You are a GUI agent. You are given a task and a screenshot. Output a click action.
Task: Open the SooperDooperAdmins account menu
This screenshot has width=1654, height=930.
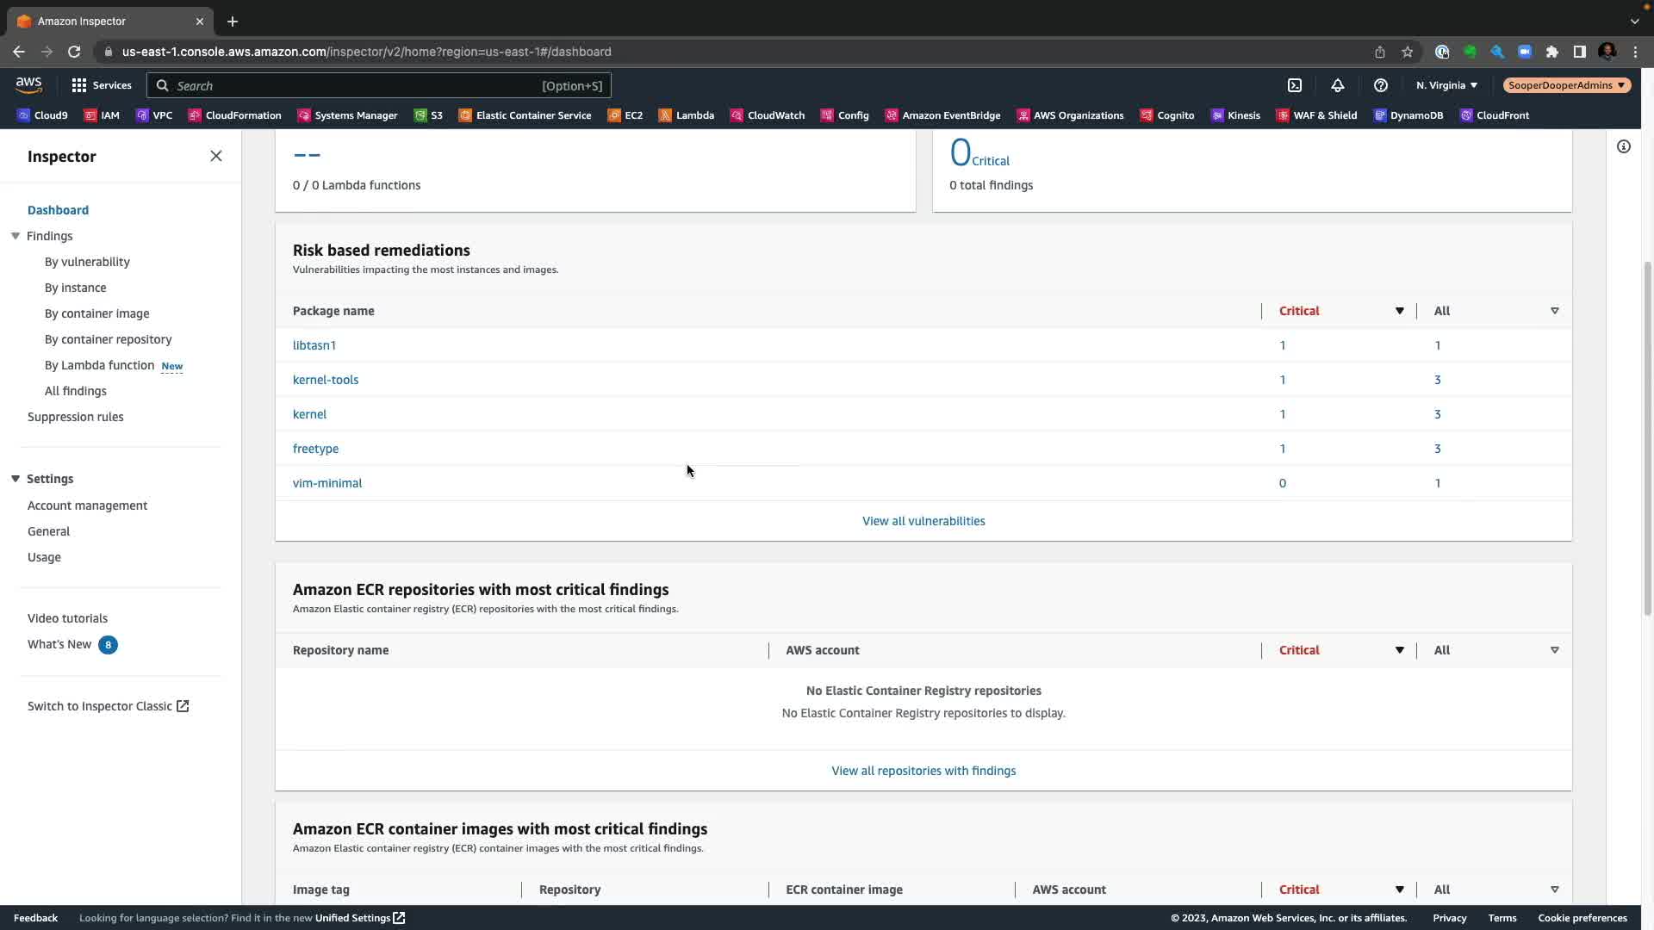pyautogui.click(x=1566, y=85)
